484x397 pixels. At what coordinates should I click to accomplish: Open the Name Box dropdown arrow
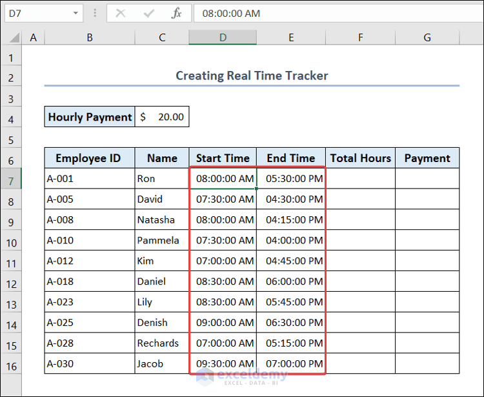(76, 14)
